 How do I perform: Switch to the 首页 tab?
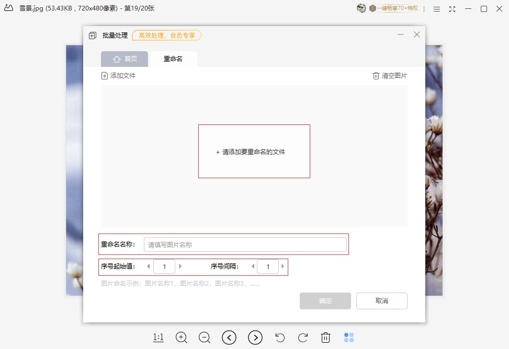[x=125, y=59]
